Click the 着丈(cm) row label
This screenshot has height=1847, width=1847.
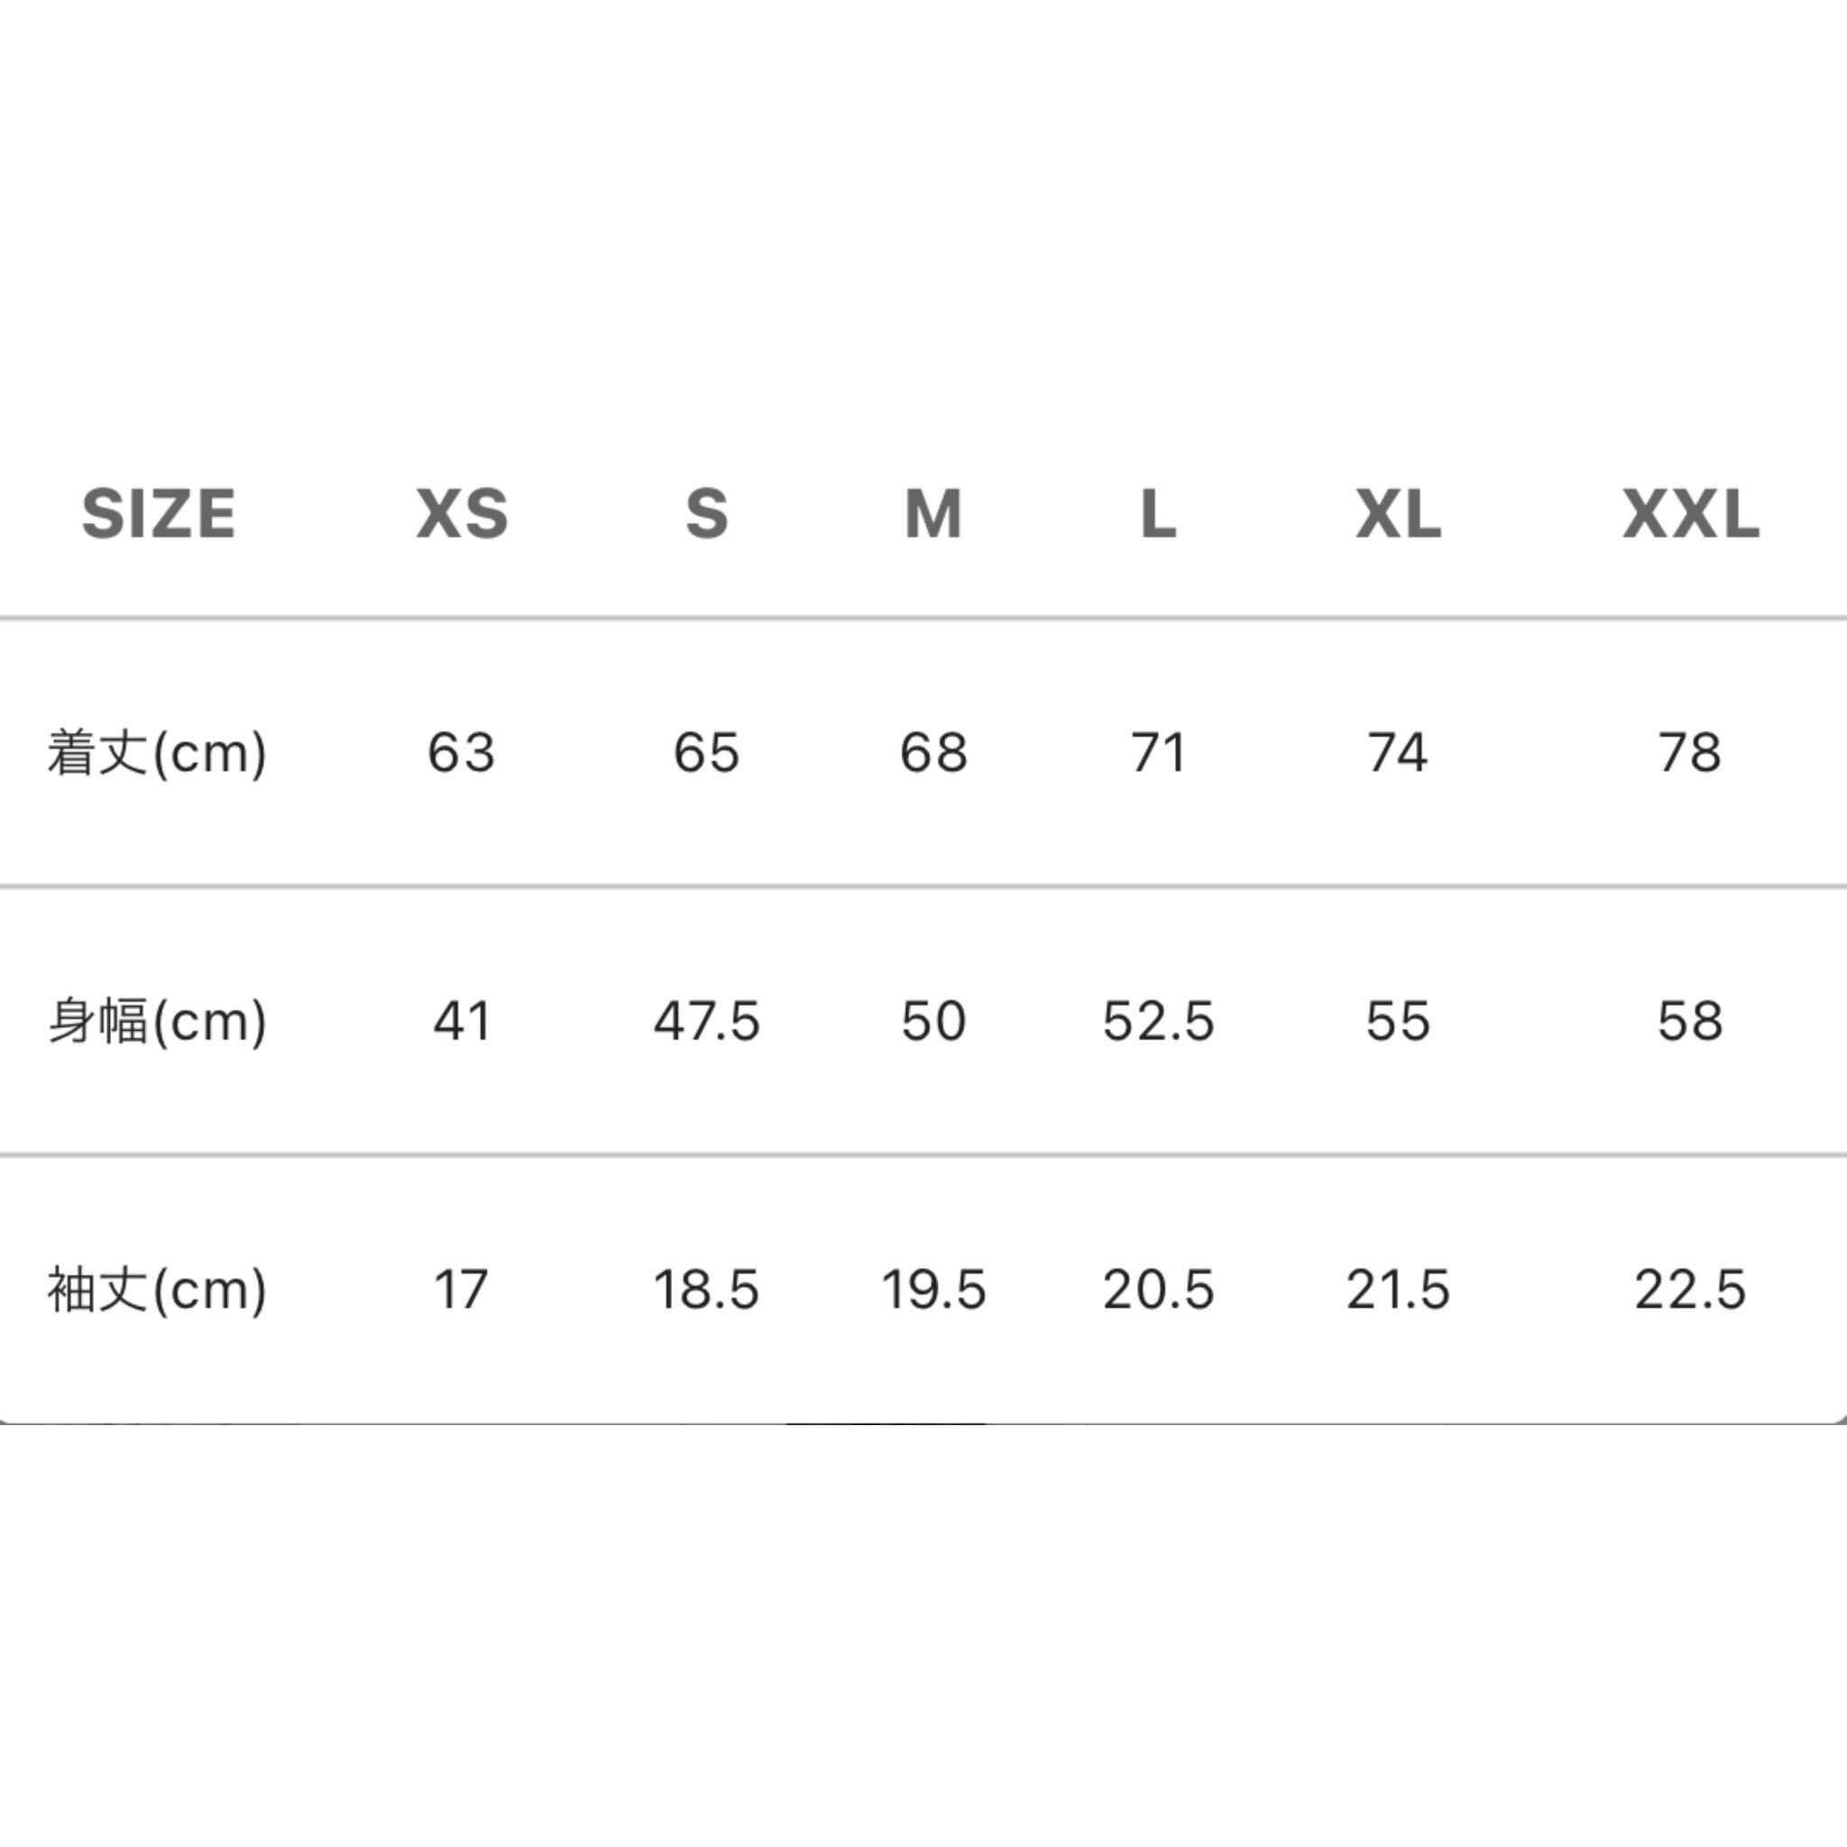(x=157, y=752)
